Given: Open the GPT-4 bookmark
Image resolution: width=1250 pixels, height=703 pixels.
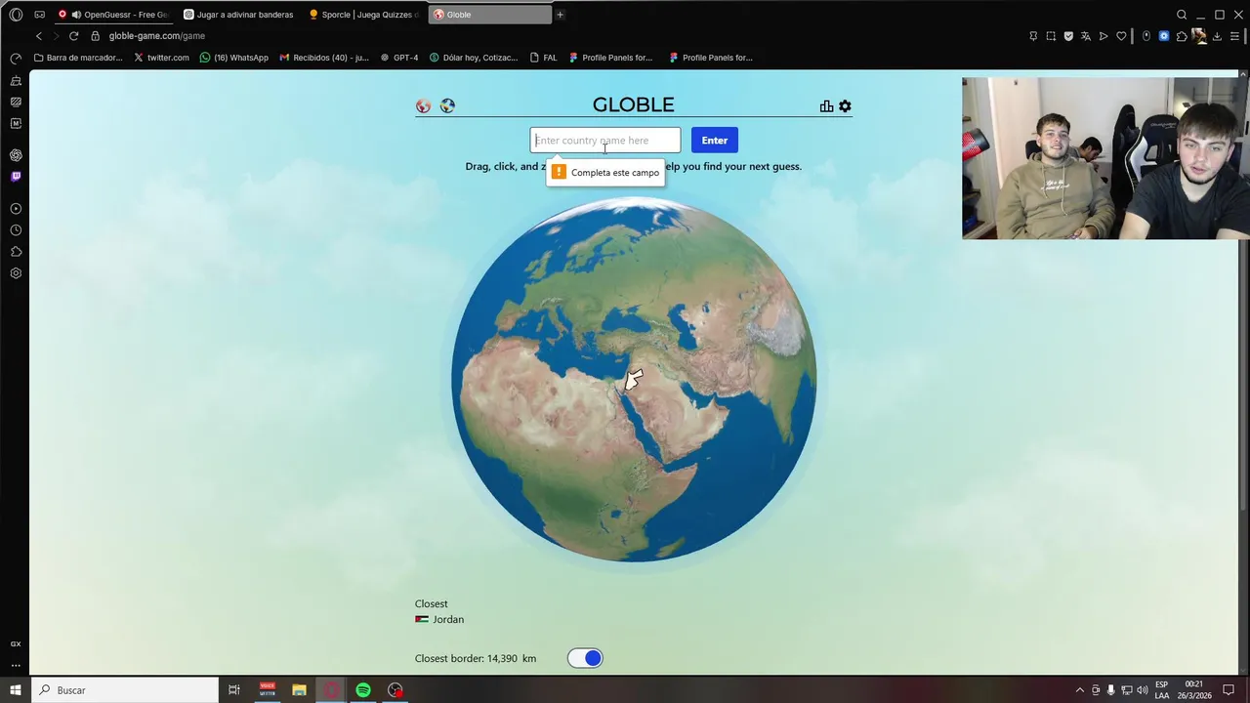Looking at the screenshot, I should (398, 58).
